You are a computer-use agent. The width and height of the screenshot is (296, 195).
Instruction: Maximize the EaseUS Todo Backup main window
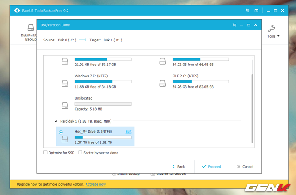coord(276,11)
